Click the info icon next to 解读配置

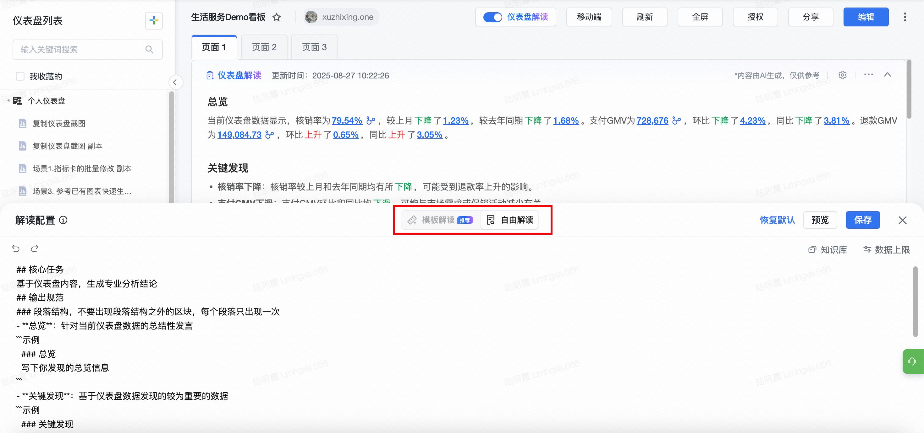(63, 220)
